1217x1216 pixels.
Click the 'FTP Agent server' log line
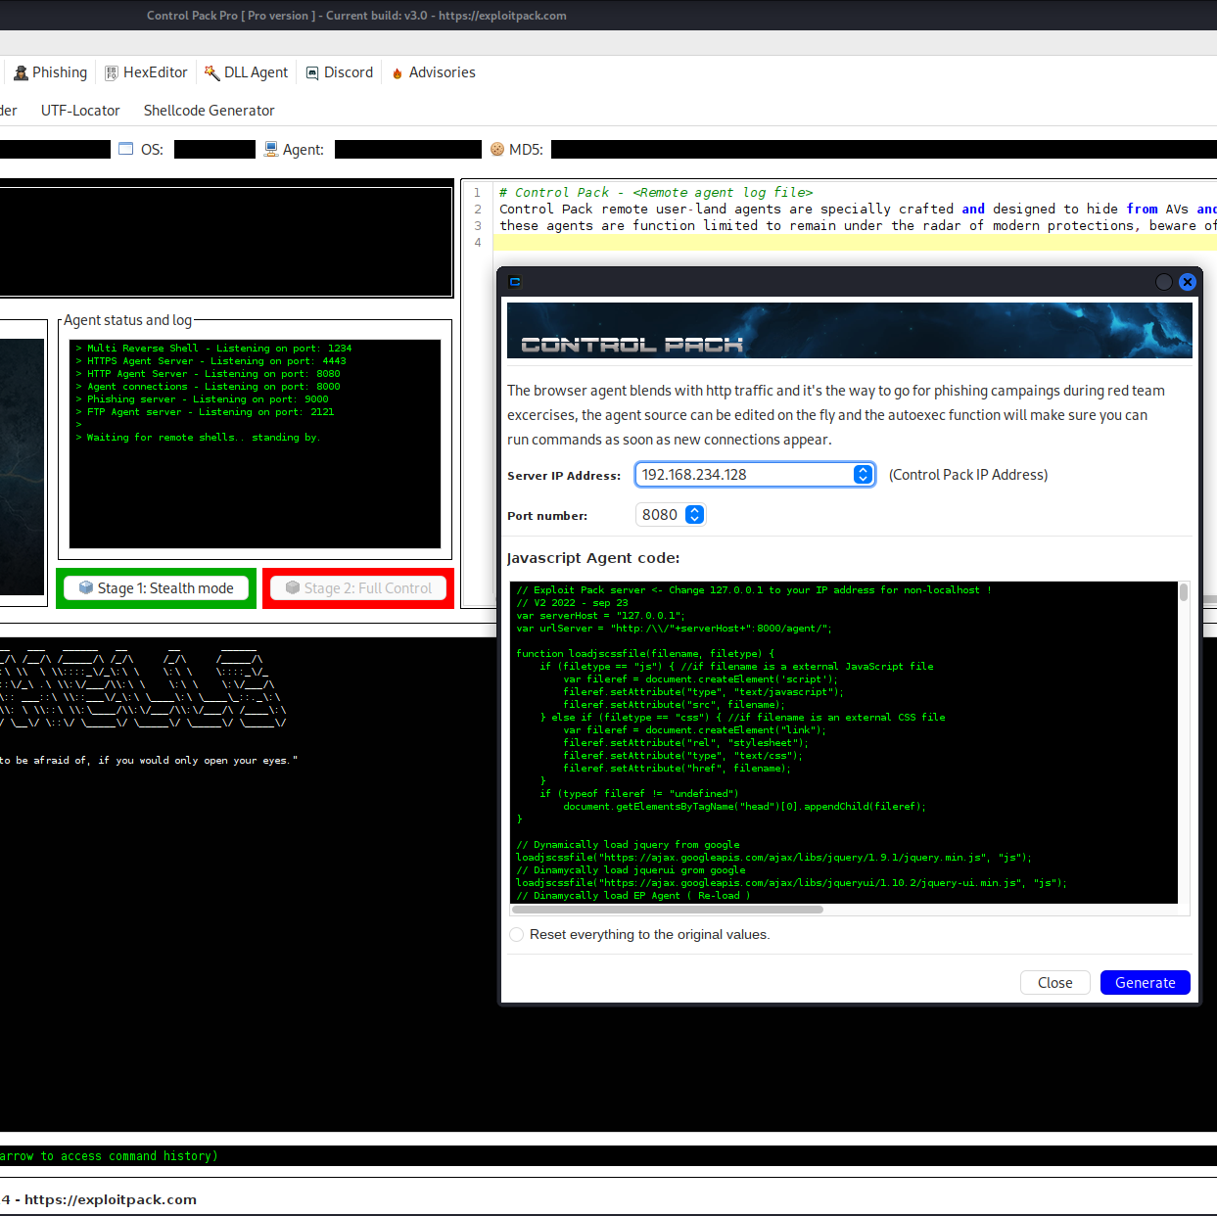pos(205,412)
